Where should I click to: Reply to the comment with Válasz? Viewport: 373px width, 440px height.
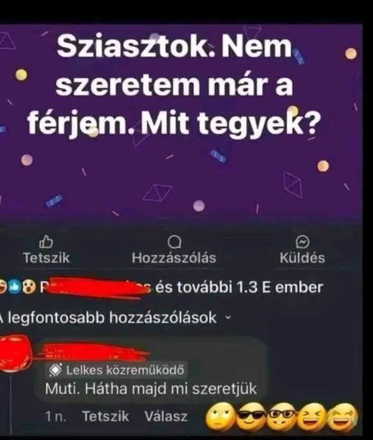click(x=166, y=416)
